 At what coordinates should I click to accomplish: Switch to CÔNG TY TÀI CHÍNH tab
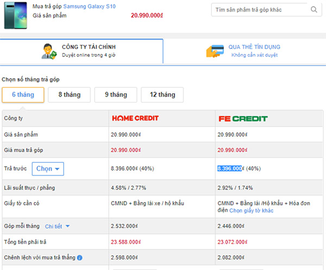[x=81, y=51]
